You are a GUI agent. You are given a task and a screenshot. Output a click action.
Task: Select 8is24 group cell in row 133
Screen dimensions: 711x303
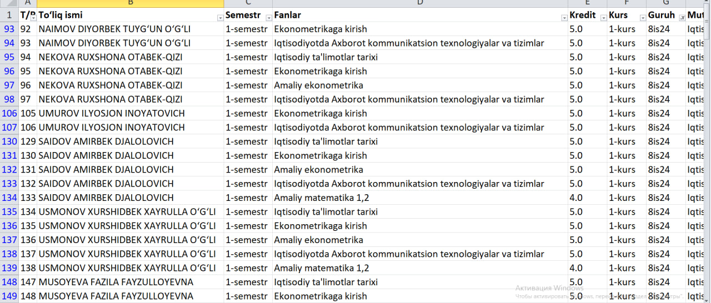pos(666,184)
